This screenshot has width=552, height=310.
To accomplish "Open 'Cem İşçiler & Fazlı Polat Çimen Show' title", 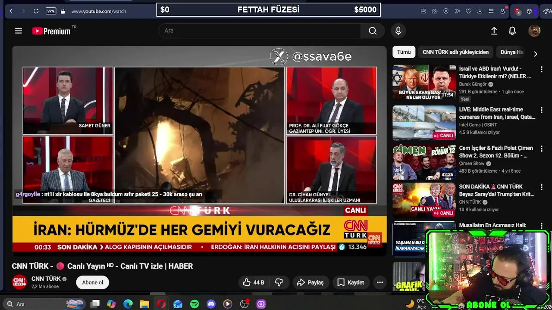I will (496, 152).
